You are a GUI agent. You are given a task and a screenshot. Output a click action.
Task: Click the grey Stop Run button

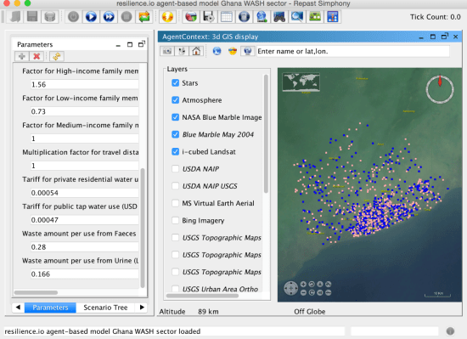click(127, 17)
